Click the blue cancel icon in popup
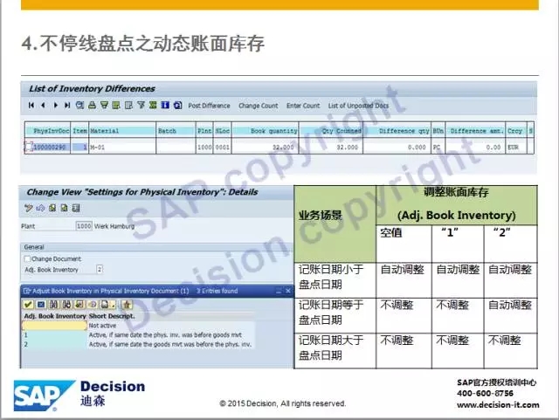559x420 pixels. (x=41, y=304)
